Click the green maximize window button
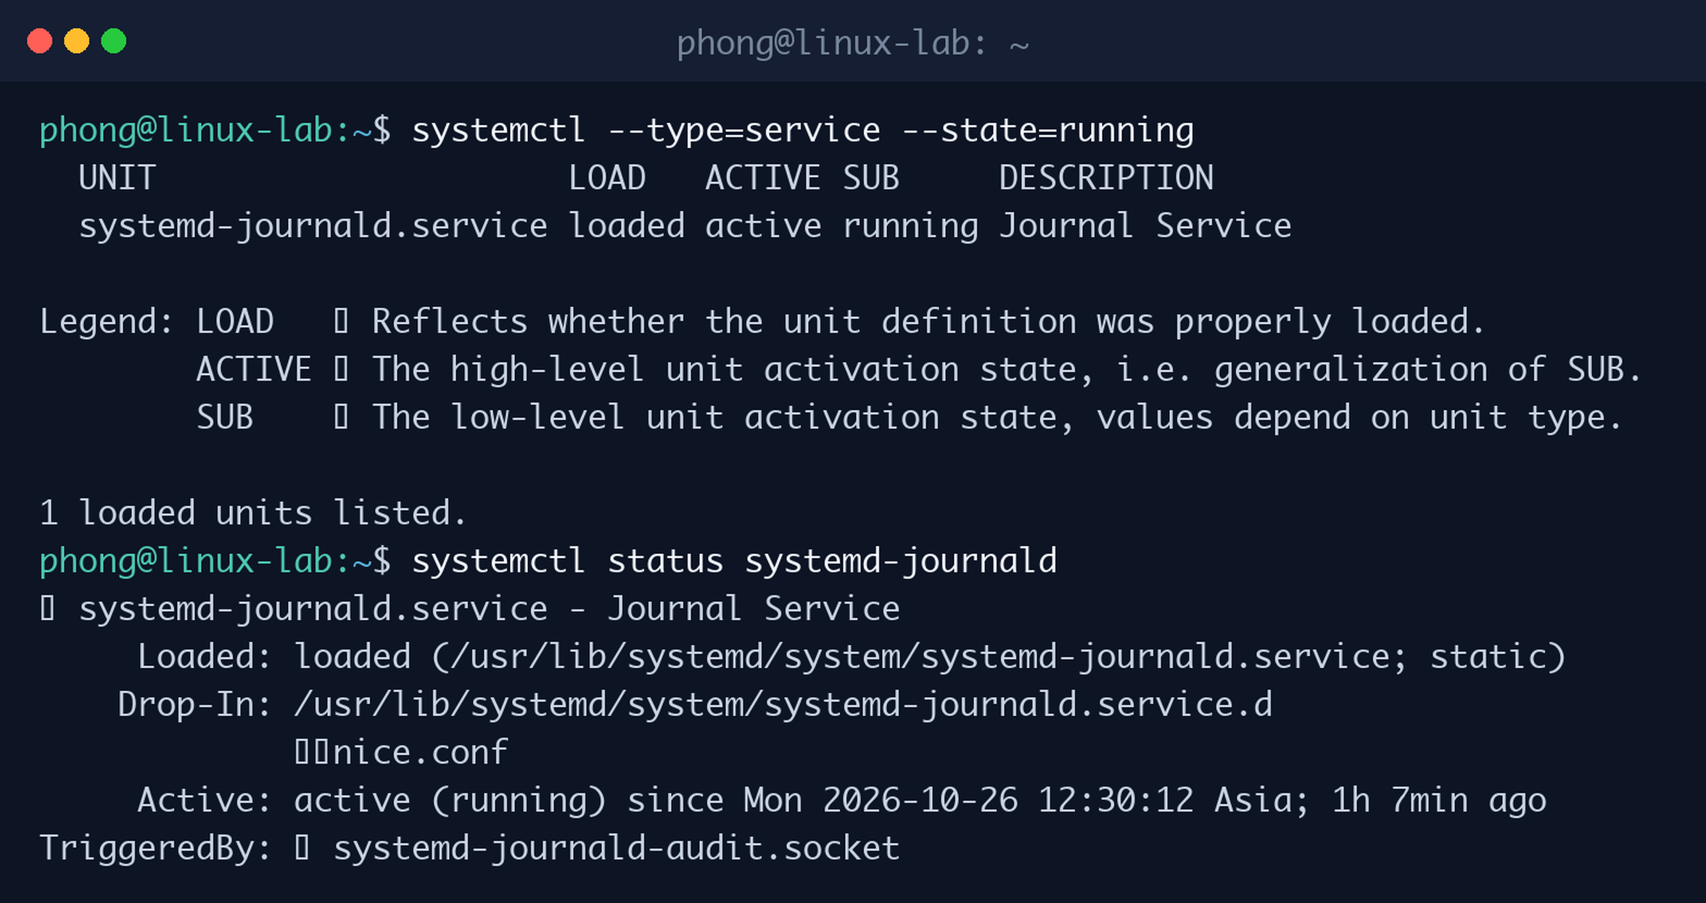Viewport: 1706px width, 903px height. (x=114, y=41)
